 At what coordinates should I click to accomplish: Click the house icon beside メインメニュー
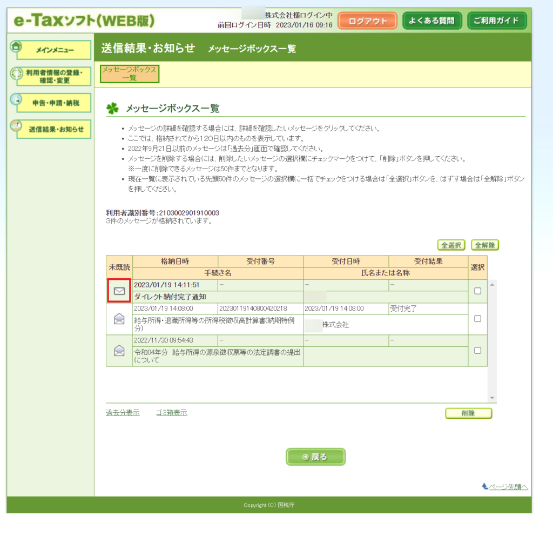point(16,46)
